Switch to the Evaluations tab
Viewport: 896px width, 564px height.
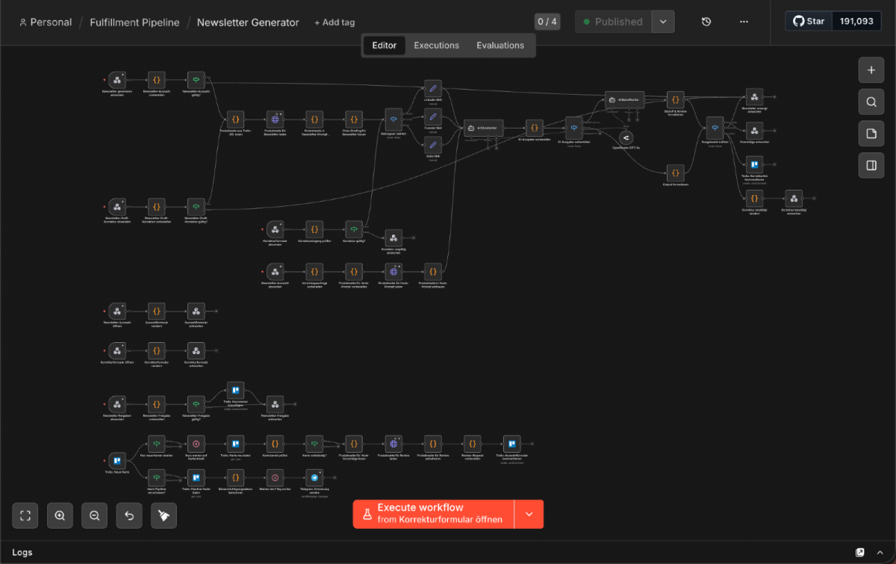pyautogui.click(x=500, y=46)
